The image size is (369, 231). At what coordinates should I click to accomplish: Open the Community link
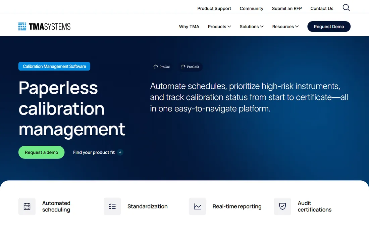tap(251, 8)
